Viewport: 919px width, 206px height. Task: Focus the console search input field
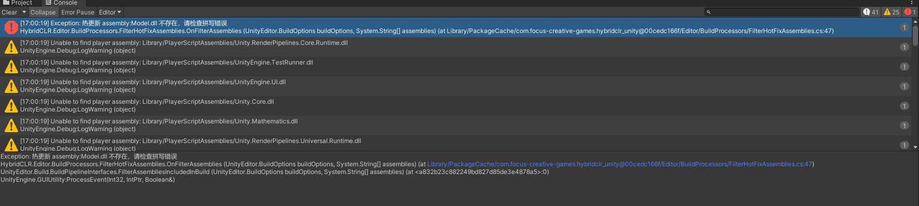pyautogui.click(x=782, y=12)
